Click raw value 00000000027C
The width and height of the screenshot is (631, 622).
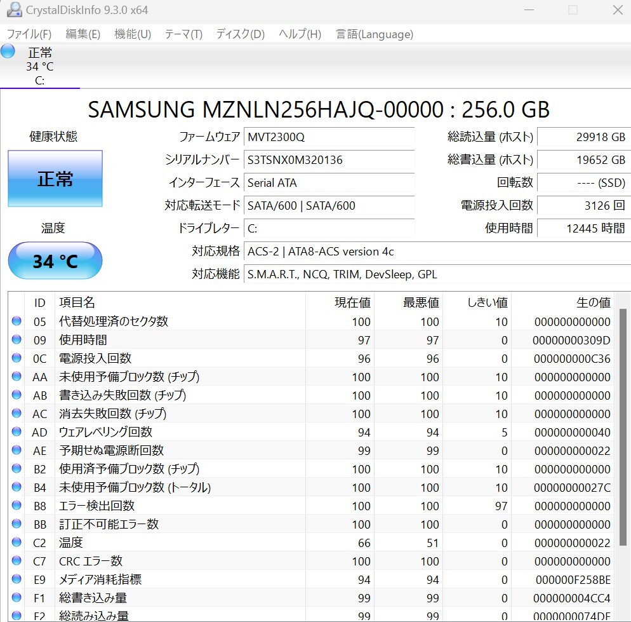(572, 488)
